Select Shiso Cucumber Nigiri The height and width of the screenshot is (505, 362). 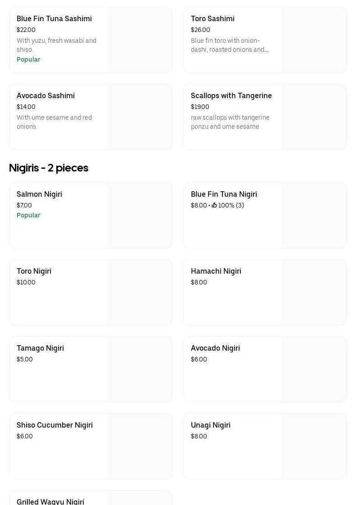(x=54, y=425)
